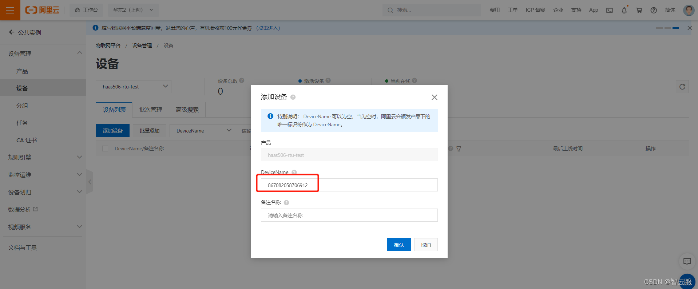Click the table filter funnel icon
698x289 pixels.
(x=459, y=149)
